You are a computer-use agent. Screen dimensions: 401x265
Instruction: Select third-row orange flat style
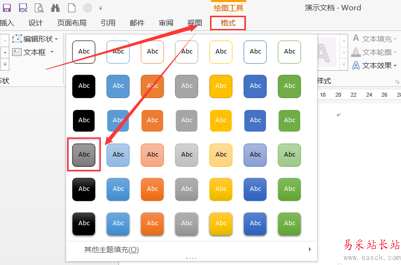click(x=152, y=121)
